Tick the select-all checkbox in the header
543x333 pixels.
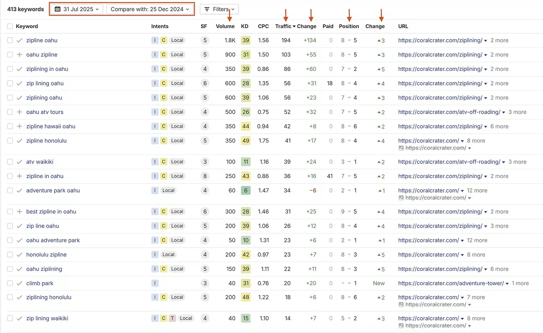10,26
